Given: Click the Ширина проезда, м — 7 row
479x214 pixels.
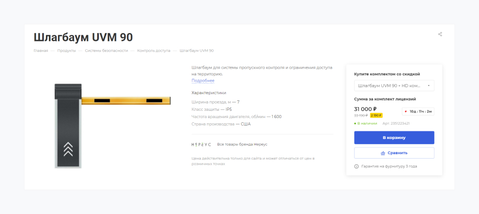Looking at the screenshot, I should pos(216,102).
